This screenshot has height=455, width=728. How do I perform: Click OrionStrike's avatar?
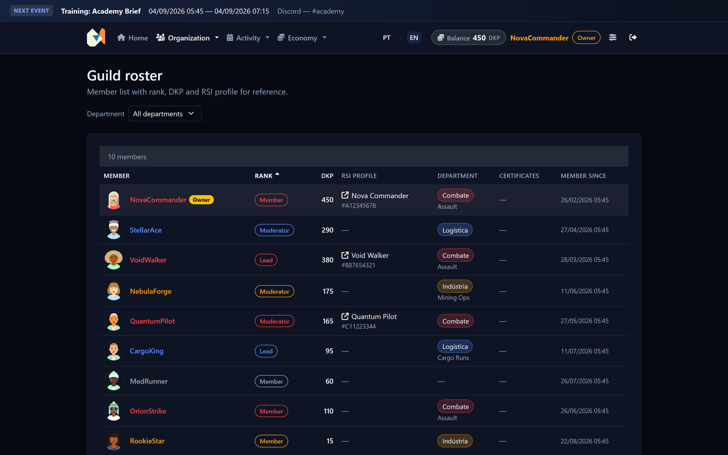coord(114,411)
